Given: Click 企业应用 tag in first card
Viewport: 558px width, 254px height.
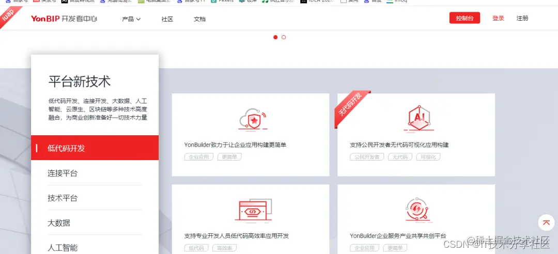Looking at the screenshot, I should pyautogui.click(x=199, y=157).
